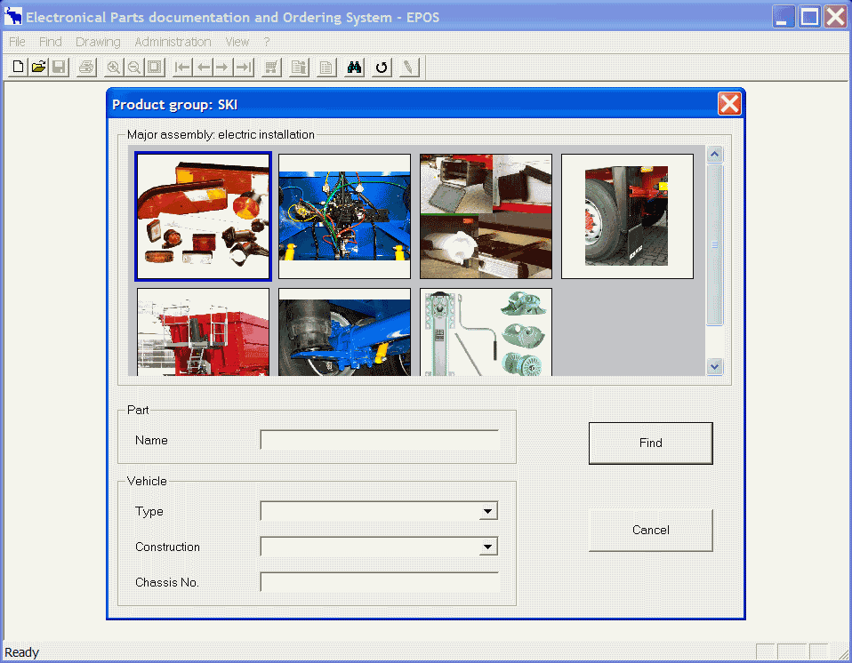This screenshot has height=663, width=852.
Task: Maximize the EPOS main window
Action: point(809,16)
